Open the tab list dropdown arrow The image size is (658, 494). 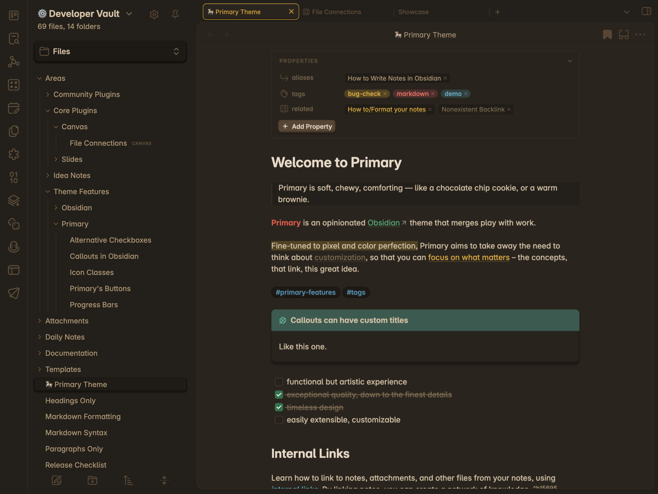(x=626, y=12)
